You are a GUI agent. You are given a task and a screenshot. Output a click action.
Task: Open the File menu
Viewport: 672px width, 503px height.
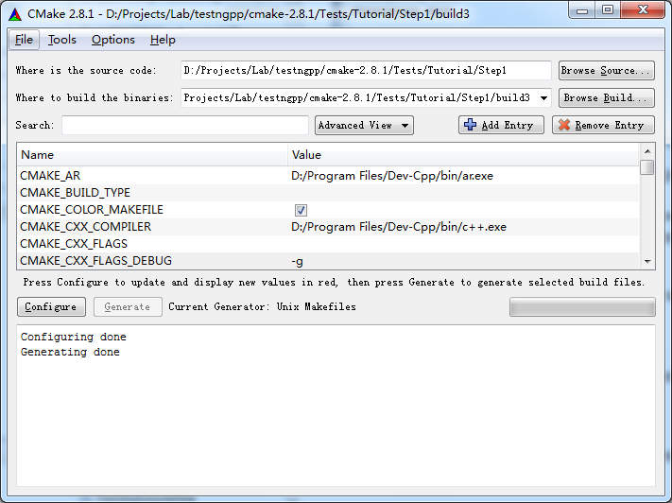[24, 40]
